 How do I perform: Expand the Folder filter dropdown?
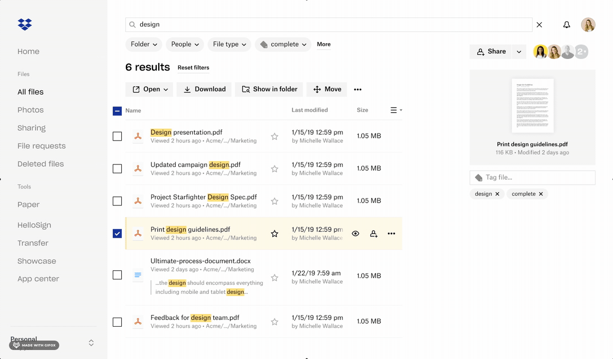[x=144, y=44]
